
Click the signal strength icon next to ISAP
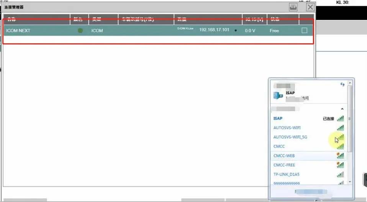tap(341, 118)
